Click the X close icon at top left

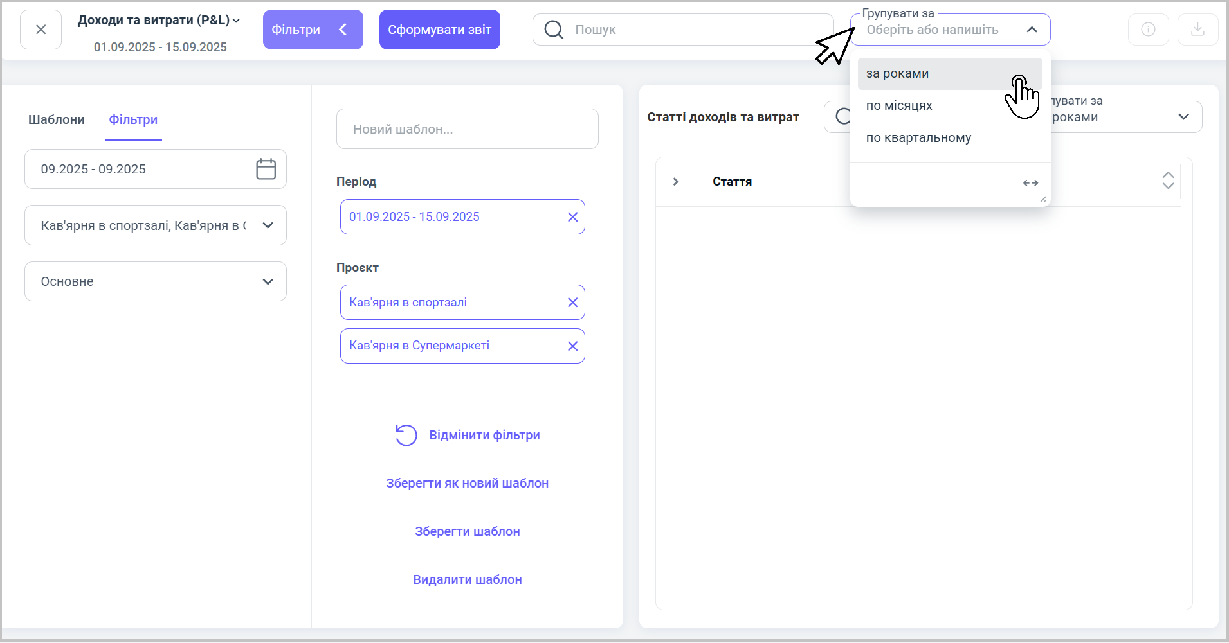tap(41, 30)
